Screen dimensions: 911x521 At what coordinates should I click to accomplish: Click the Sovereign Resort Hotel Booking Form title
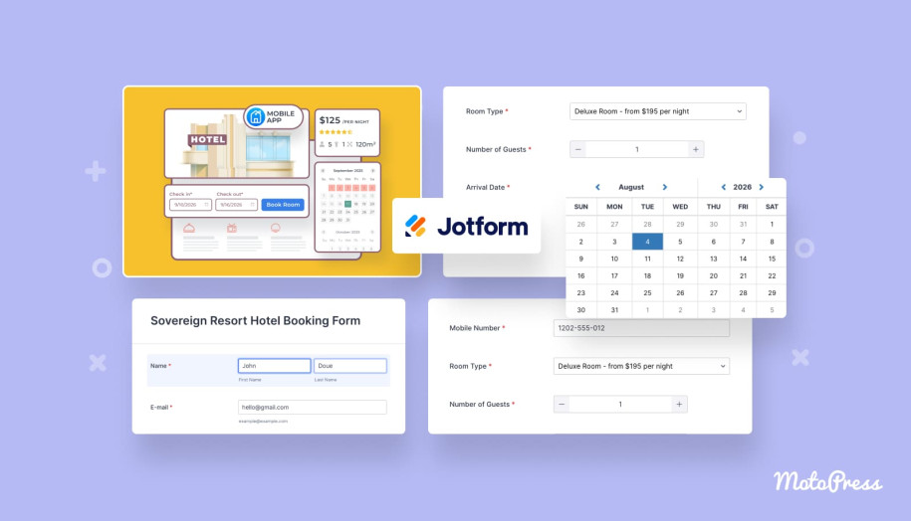click(x=256, y=321)
